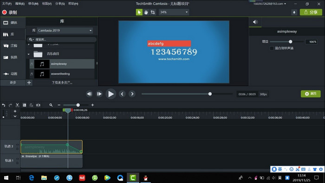Click the playhead marker at 0:00:06;26
The width and height of the screenshot is (325, 183).
coord(68,111)
